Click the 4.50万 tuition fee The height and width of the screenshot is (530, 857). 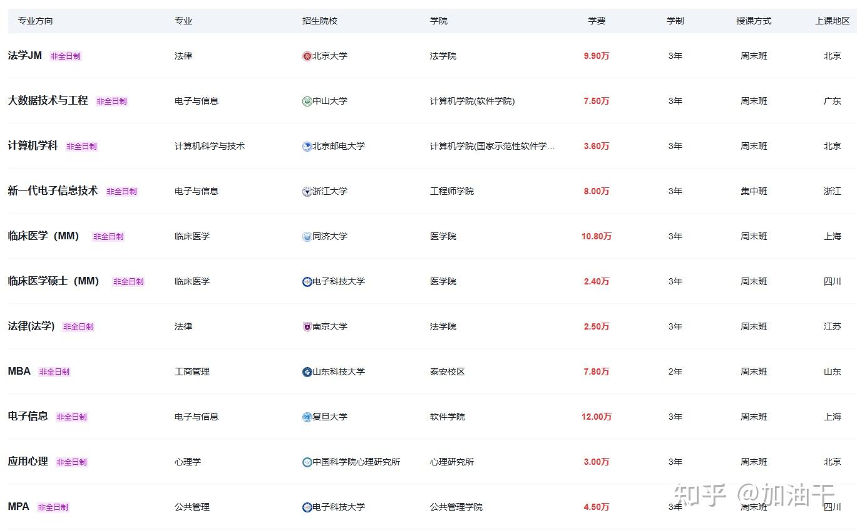pos(597,507)
